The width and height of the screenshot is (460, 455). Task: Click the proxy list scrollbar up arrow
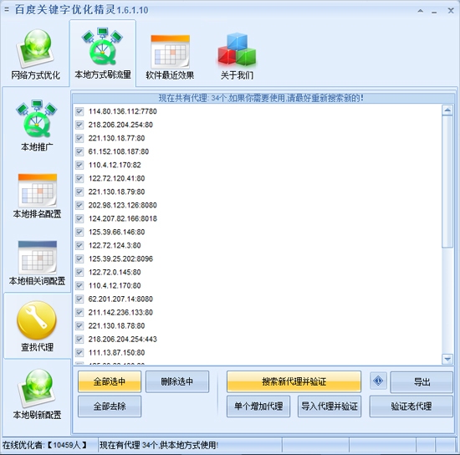(447, 110)
